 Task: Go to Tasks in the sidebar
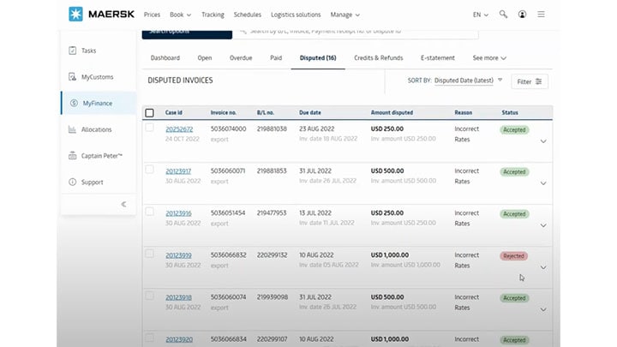(88, 51)
